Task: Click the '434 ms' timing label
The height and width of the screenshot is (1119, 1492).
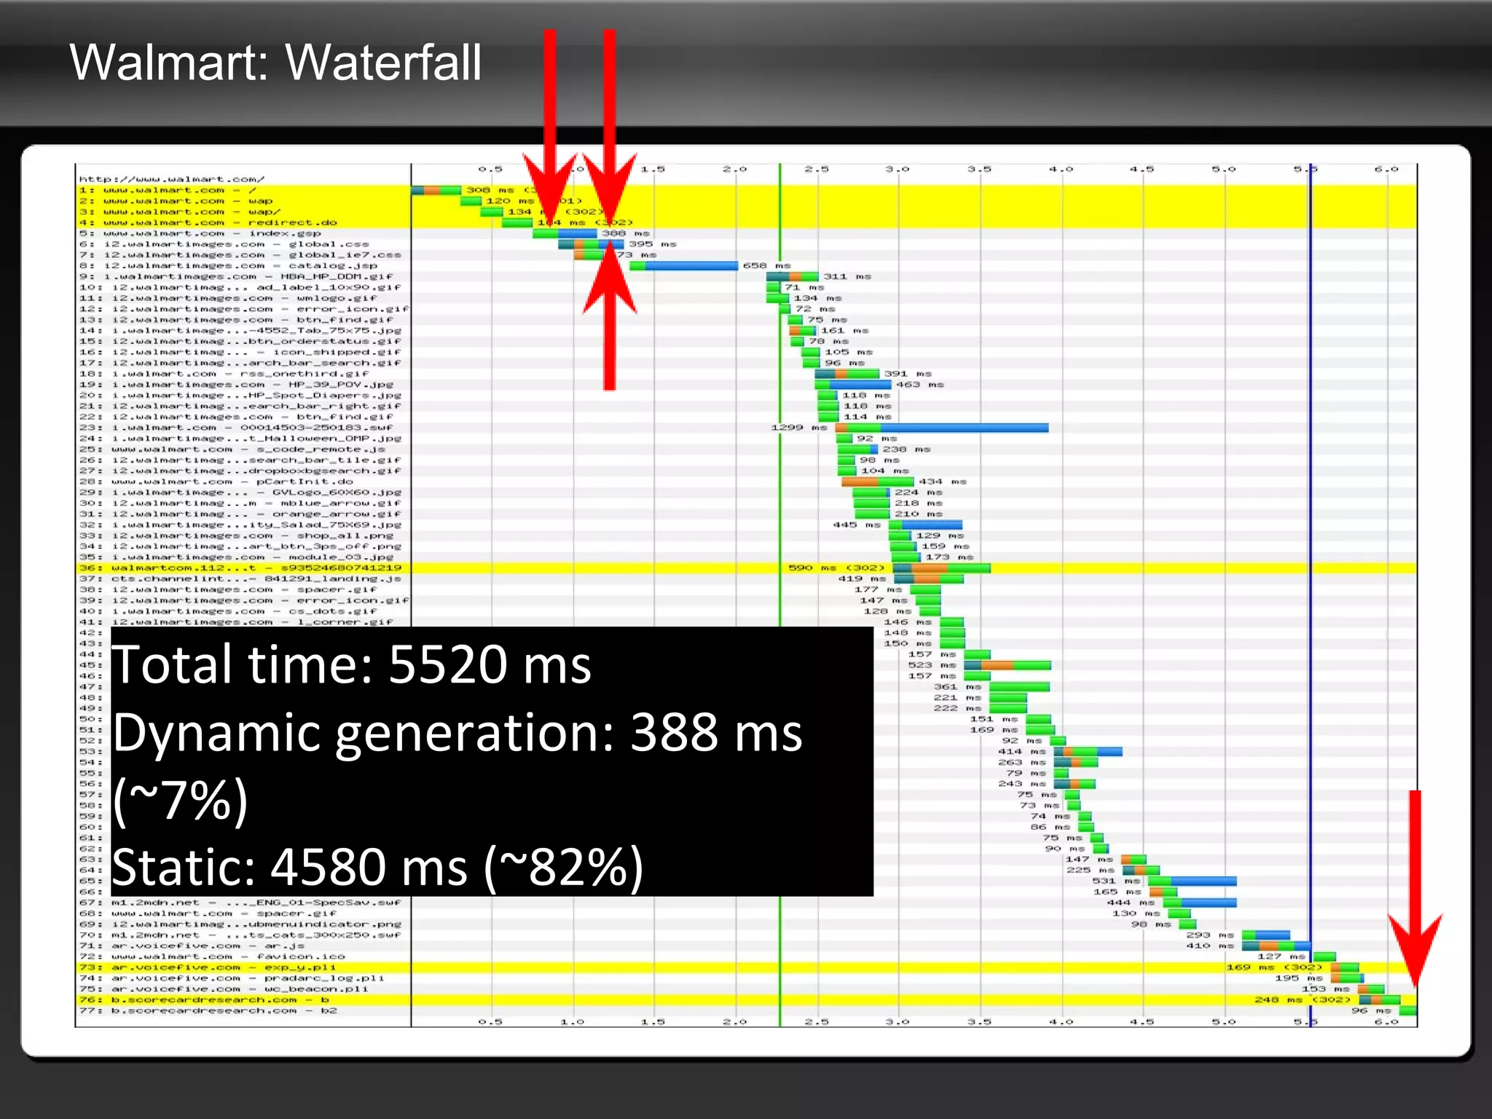Action: click(x=943, y=481)
